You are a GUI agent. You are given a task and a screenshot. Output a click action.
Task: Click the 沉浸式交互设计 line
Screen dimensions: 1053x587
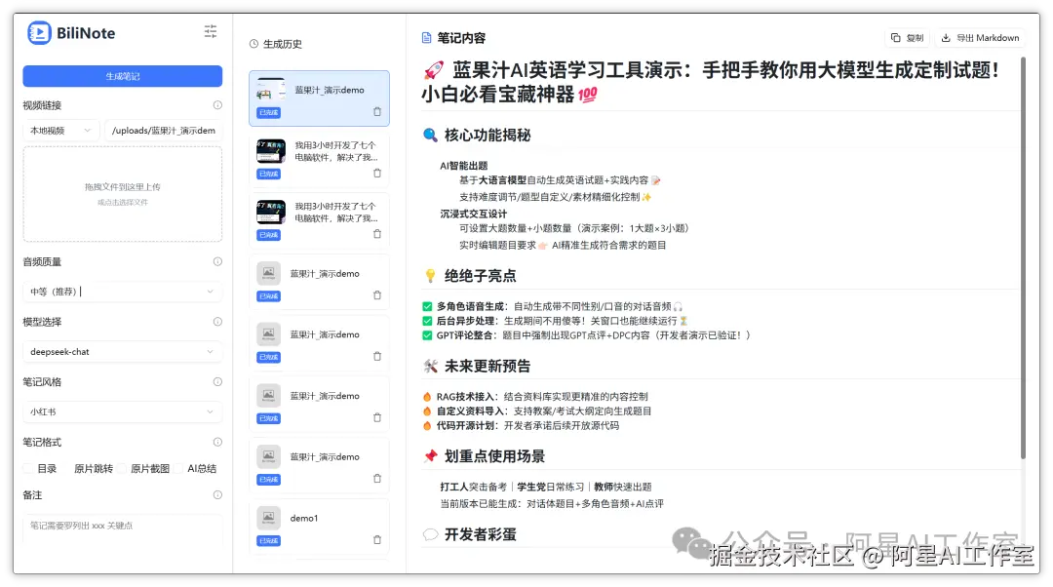pos(474,214)
